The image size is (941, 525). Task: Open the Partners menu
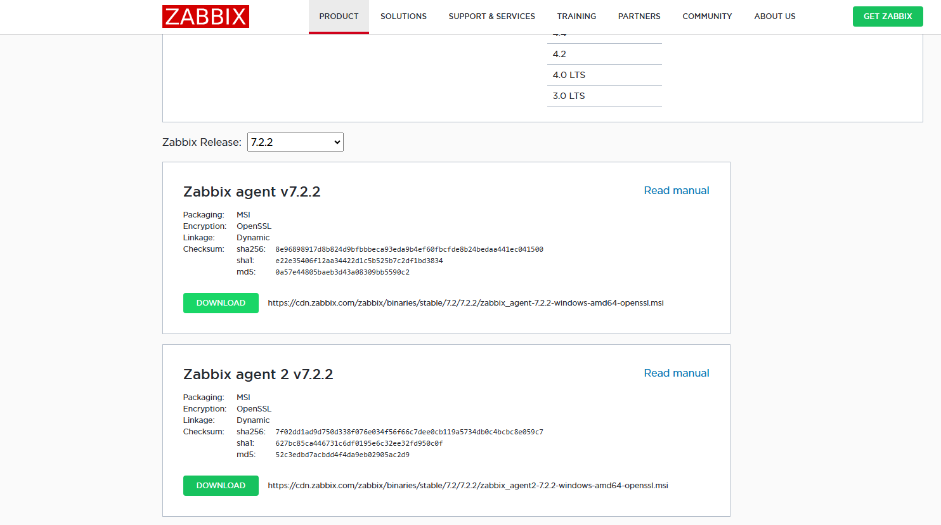(639, 16)
